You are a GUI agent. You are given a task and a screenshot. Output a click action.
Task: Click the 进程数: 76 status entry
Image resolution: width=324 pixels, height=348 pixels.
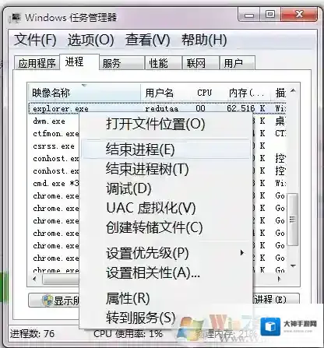tap(32, 334)
